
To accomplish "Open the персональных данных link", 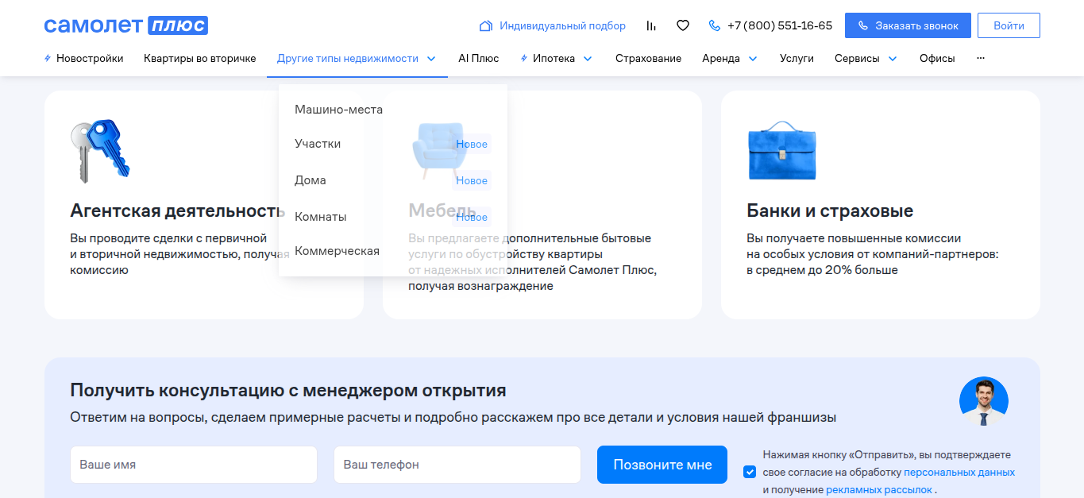I will tap(959, 472).
